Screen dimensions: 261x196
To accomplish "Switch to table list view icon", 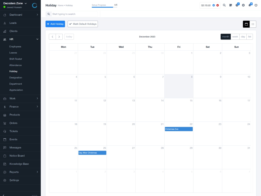I will (x=253, y=24).
